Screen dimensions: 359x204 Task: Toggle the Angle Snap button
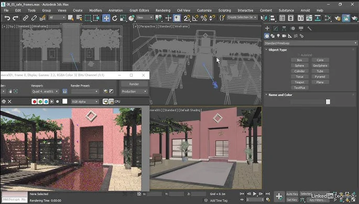click(195, 18)
